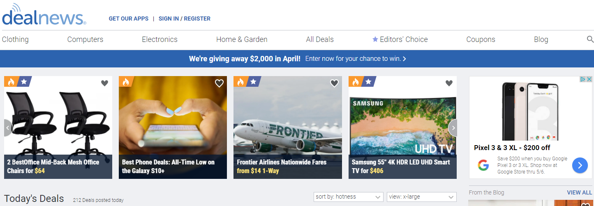Image resolution: width=594 pixels, height=206 pixels.
Task: Toggle the heart on Frontier Airlines deal
Action: point(334,83)
